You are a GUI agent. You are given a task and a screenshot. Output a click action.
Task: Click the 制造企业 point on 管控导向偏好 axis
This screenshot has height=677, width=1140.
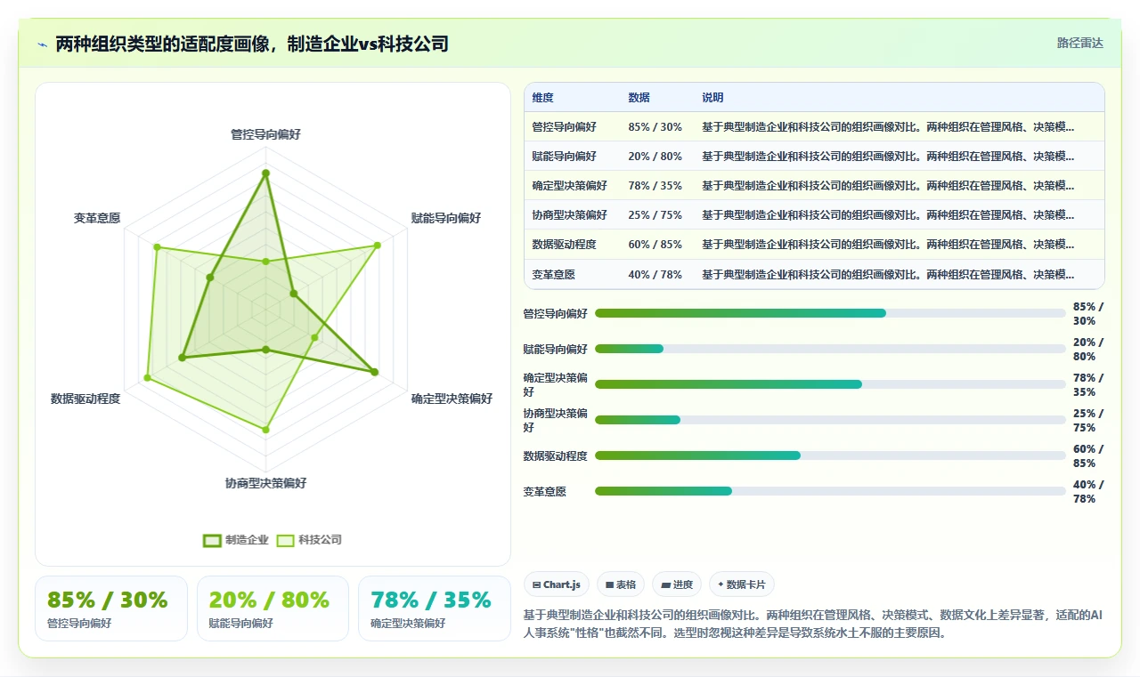coord(265,173)
